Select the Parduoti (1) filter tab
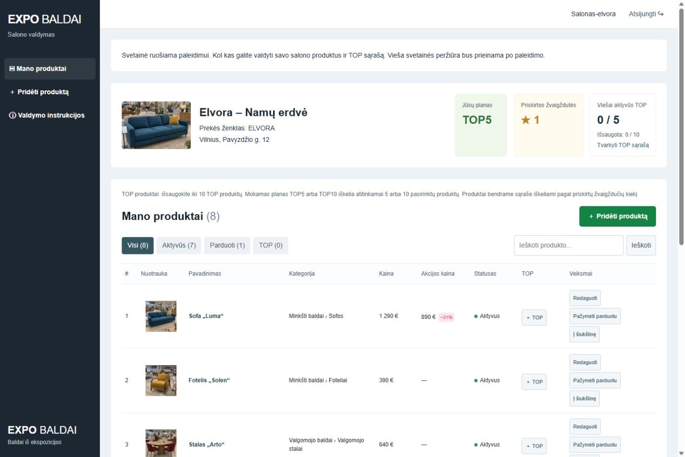This screenshot has height=457, width=685. [x=227, y=245]
